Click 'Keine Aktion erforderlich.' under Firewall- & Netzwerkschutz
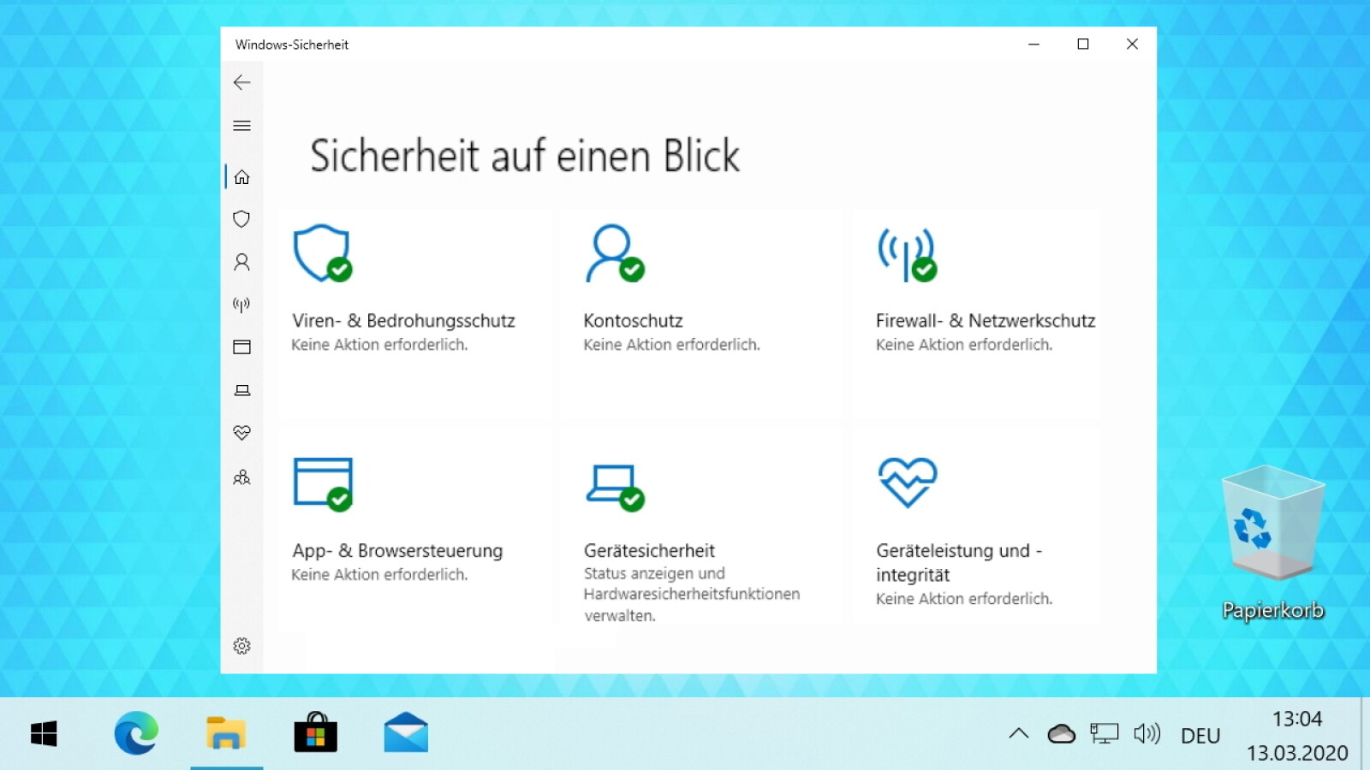This screenshot has width=1370, height=770. 964,345
